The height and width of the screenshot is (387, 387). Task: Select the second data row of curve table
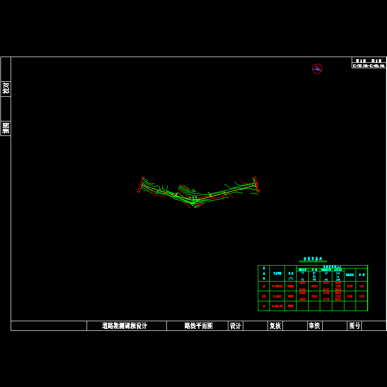pos(313,296)
